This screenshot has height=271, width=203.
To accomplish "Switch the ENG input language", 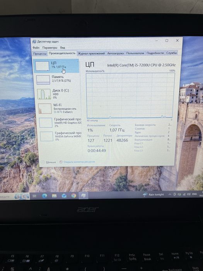I will 194,194.
